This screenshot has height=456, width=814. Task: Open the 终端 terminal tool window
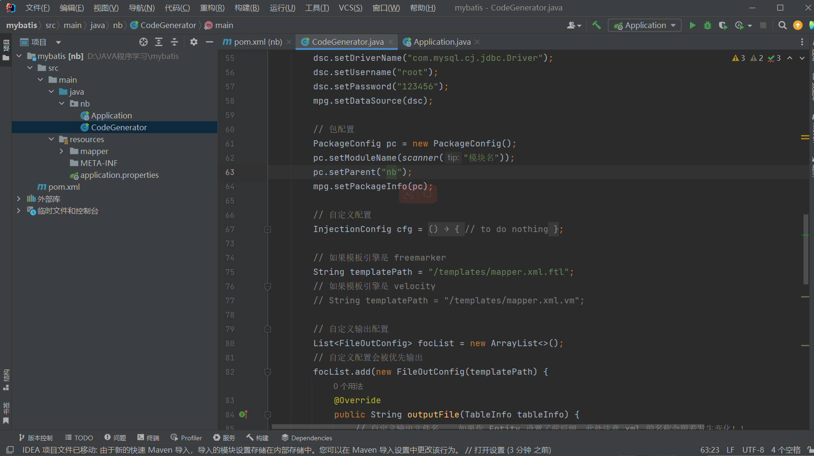pos(148,438)
